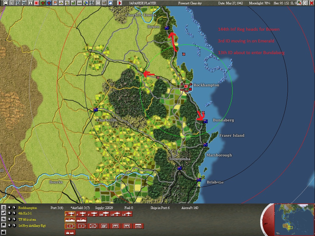Click the Australian flag at Bundaberg
The height and width of the screenshot is (236, 315).
pos(205,121)
